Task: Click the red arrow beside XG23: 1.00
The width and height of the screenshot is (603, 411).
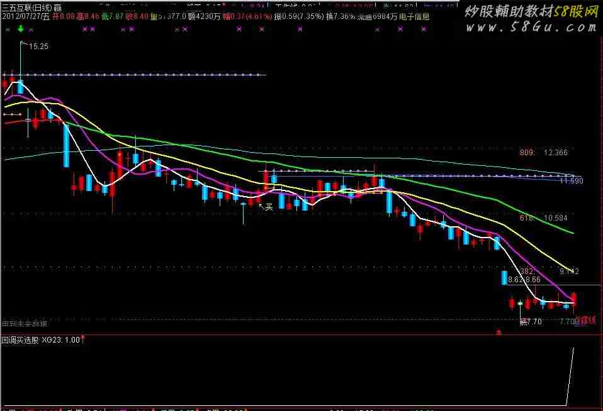Action: (82, 339)
